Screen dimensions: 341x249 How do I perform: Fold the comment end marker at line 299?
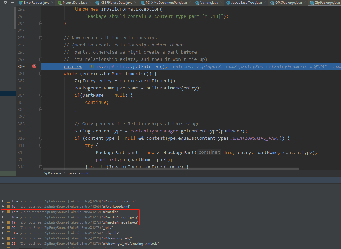pyautogui.click(x=41, y=59)
